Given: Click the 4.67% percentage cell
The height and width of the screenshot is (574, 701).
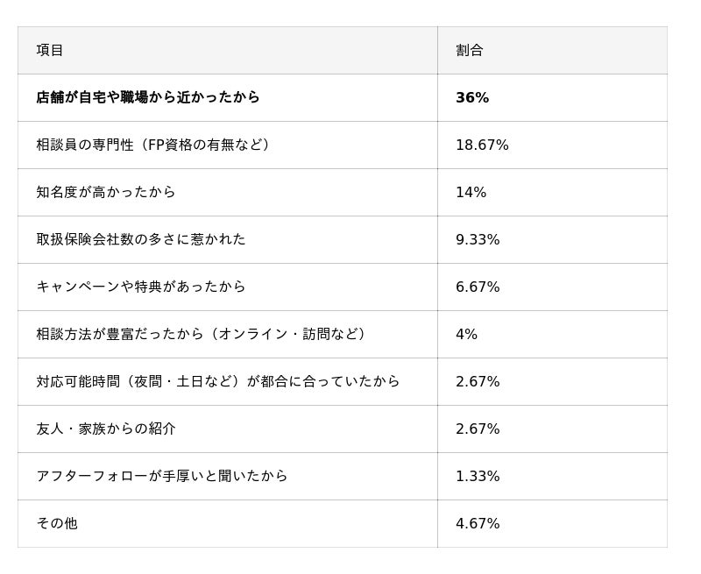Looking at the screenshot, I should [x=478, y=523].
